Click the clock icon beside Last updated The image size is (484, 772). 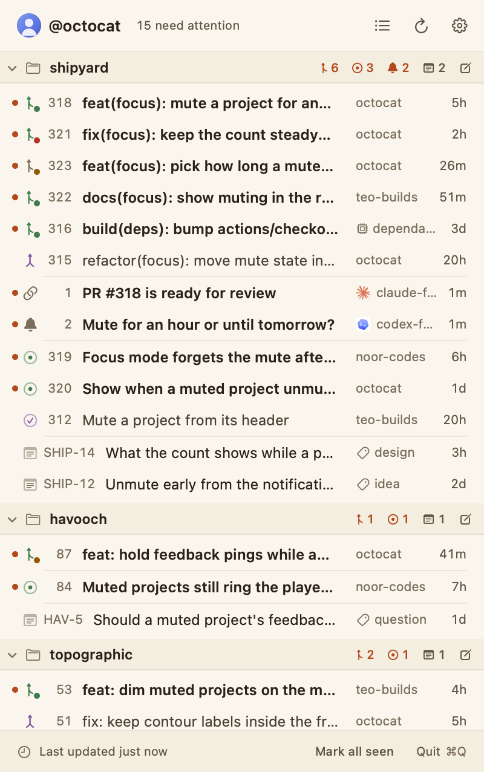[x=24, y=752]
